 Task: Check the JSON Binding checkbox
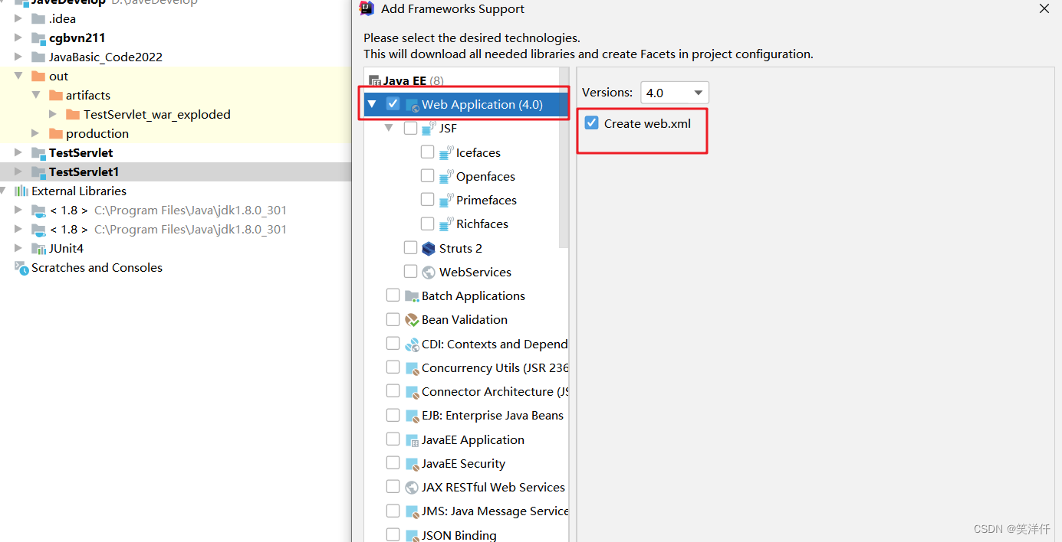pyautogui.click(x=393, y=534)
